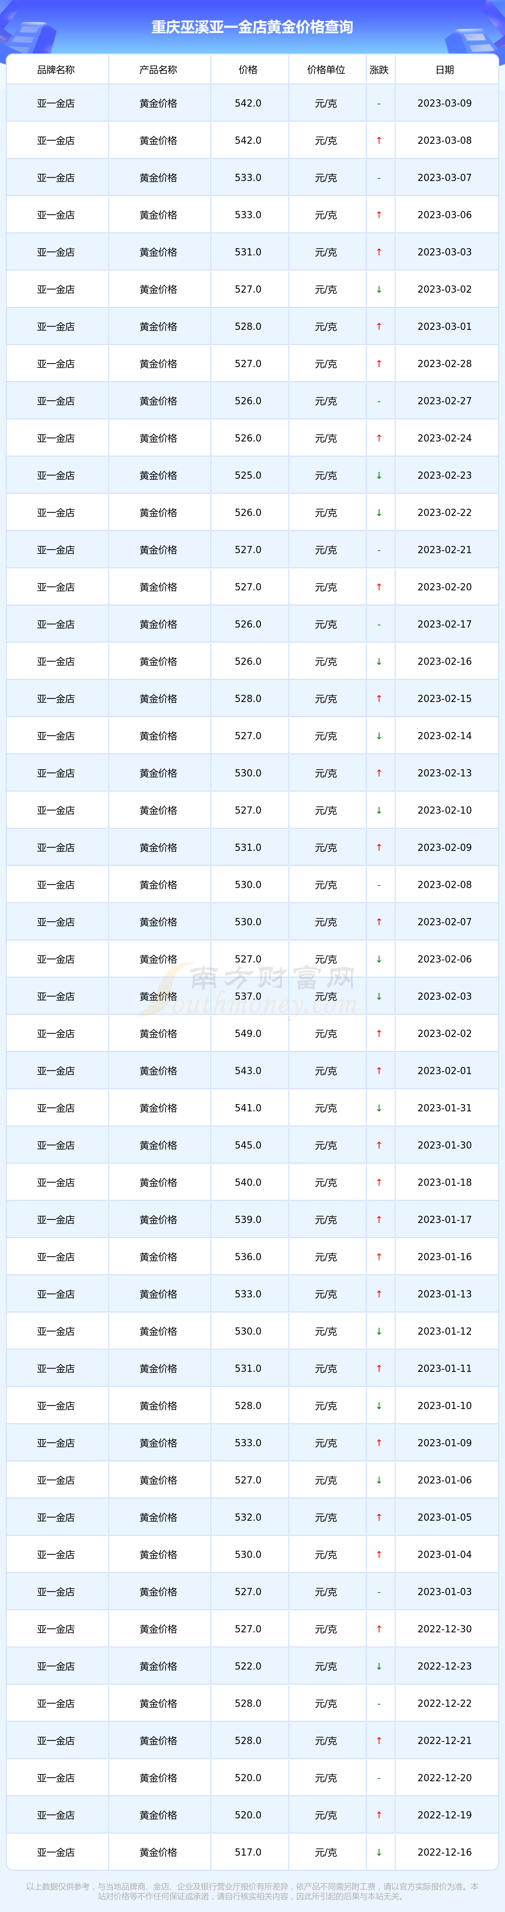Click the up arrow in the 2023-03-06 row

[379, 215]
